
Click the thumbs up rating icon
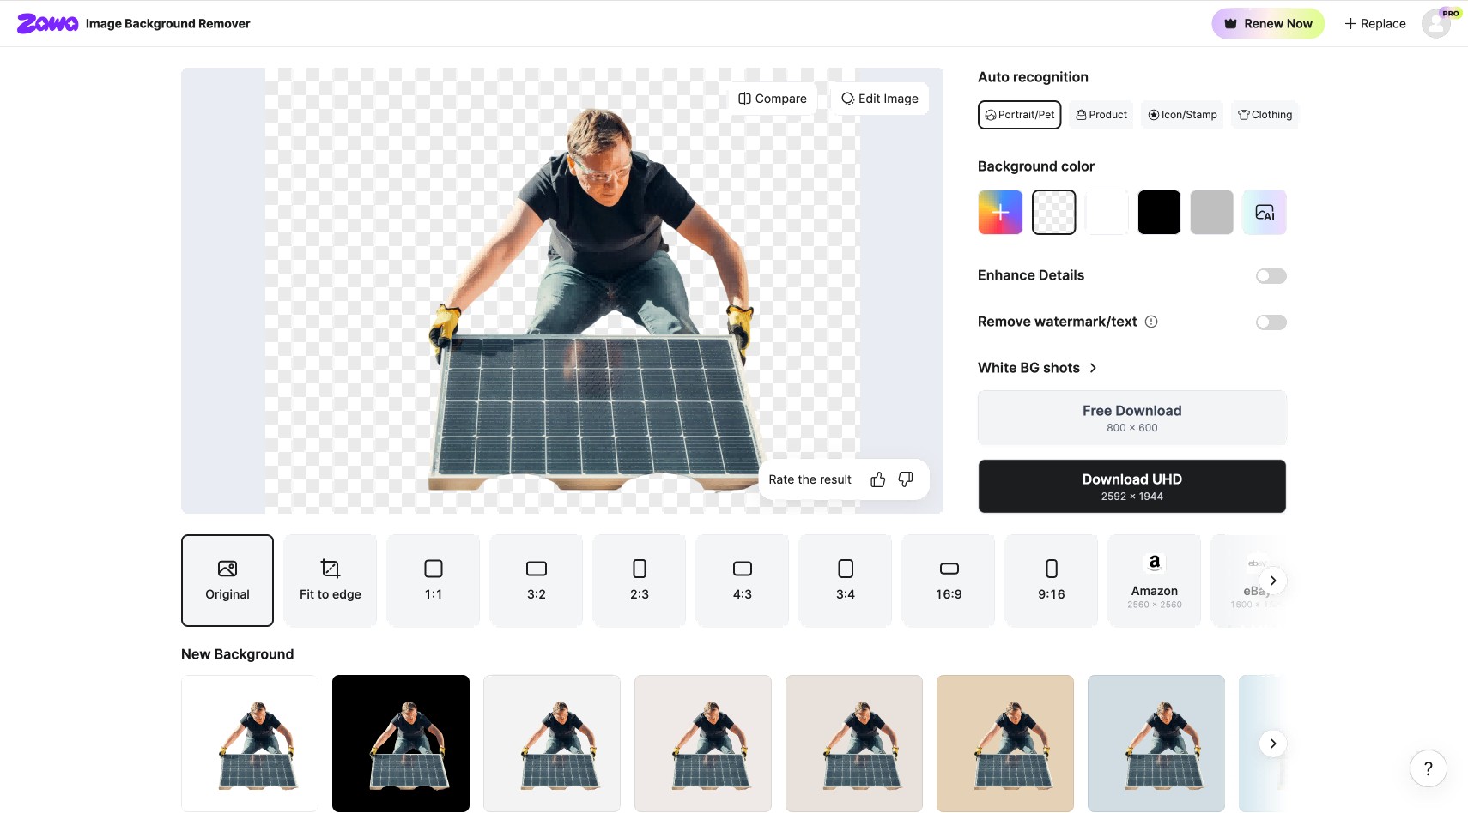877,479
